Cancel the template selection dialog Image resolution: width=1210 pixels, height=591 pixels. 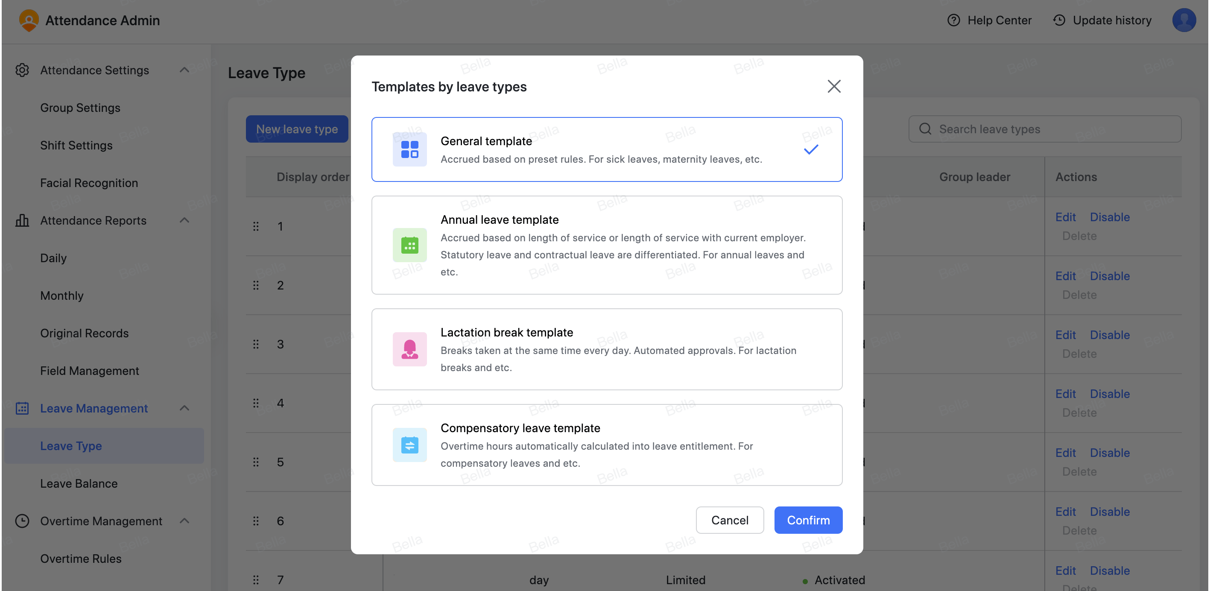730,520
